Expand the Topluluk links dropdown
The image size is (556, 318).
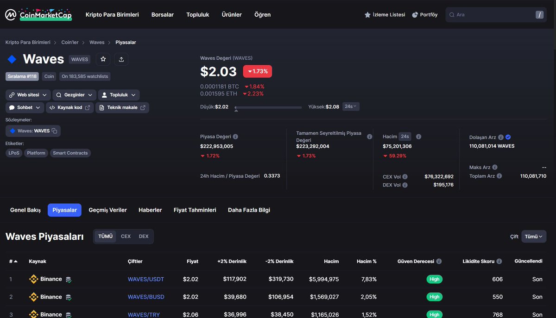tap(119, 95)
